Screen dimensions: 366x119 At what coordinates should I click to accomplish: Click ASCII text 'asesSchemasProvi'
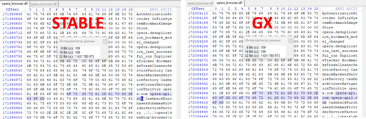point(340,107)
